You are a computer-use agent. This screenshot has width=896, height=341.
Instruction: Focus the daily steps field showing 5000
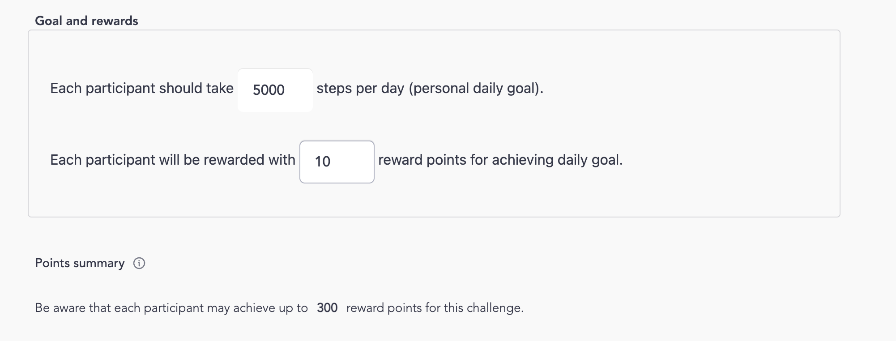click(275, 90)
